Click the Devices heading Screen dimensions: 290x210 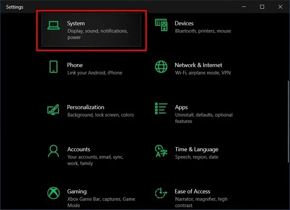click(184, 23)
